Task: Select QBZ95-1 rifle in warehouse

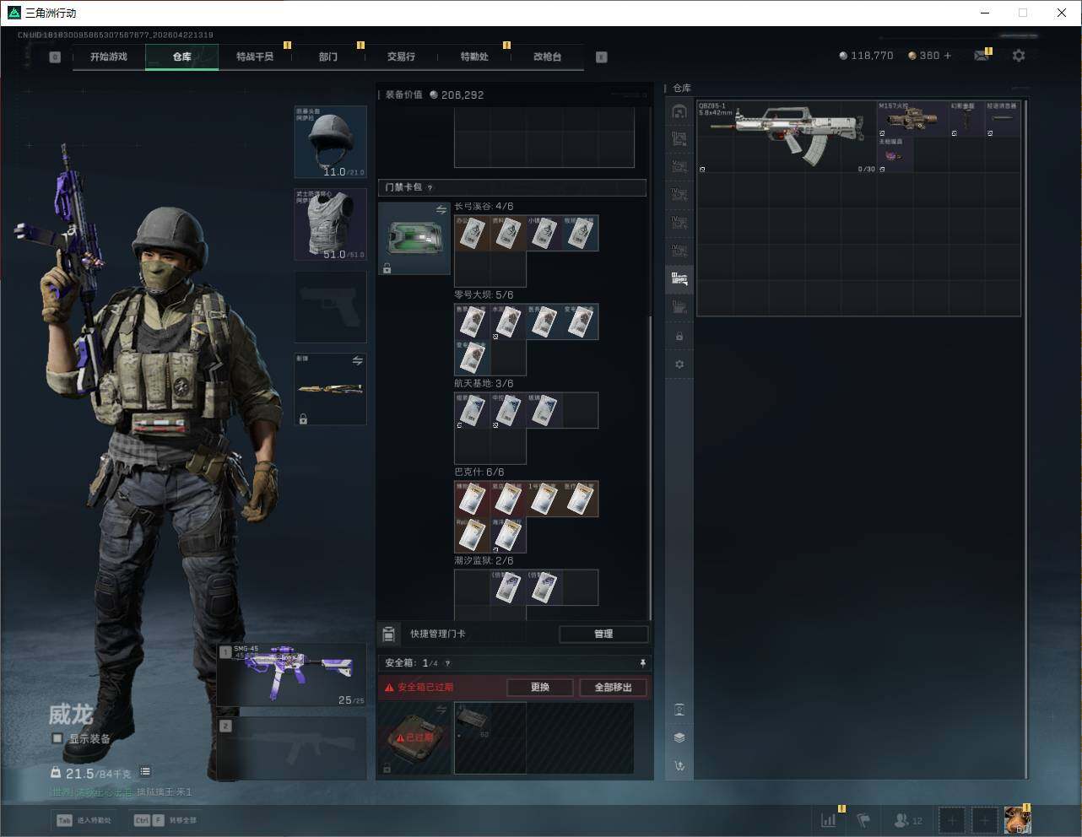Action: [787, 137]
